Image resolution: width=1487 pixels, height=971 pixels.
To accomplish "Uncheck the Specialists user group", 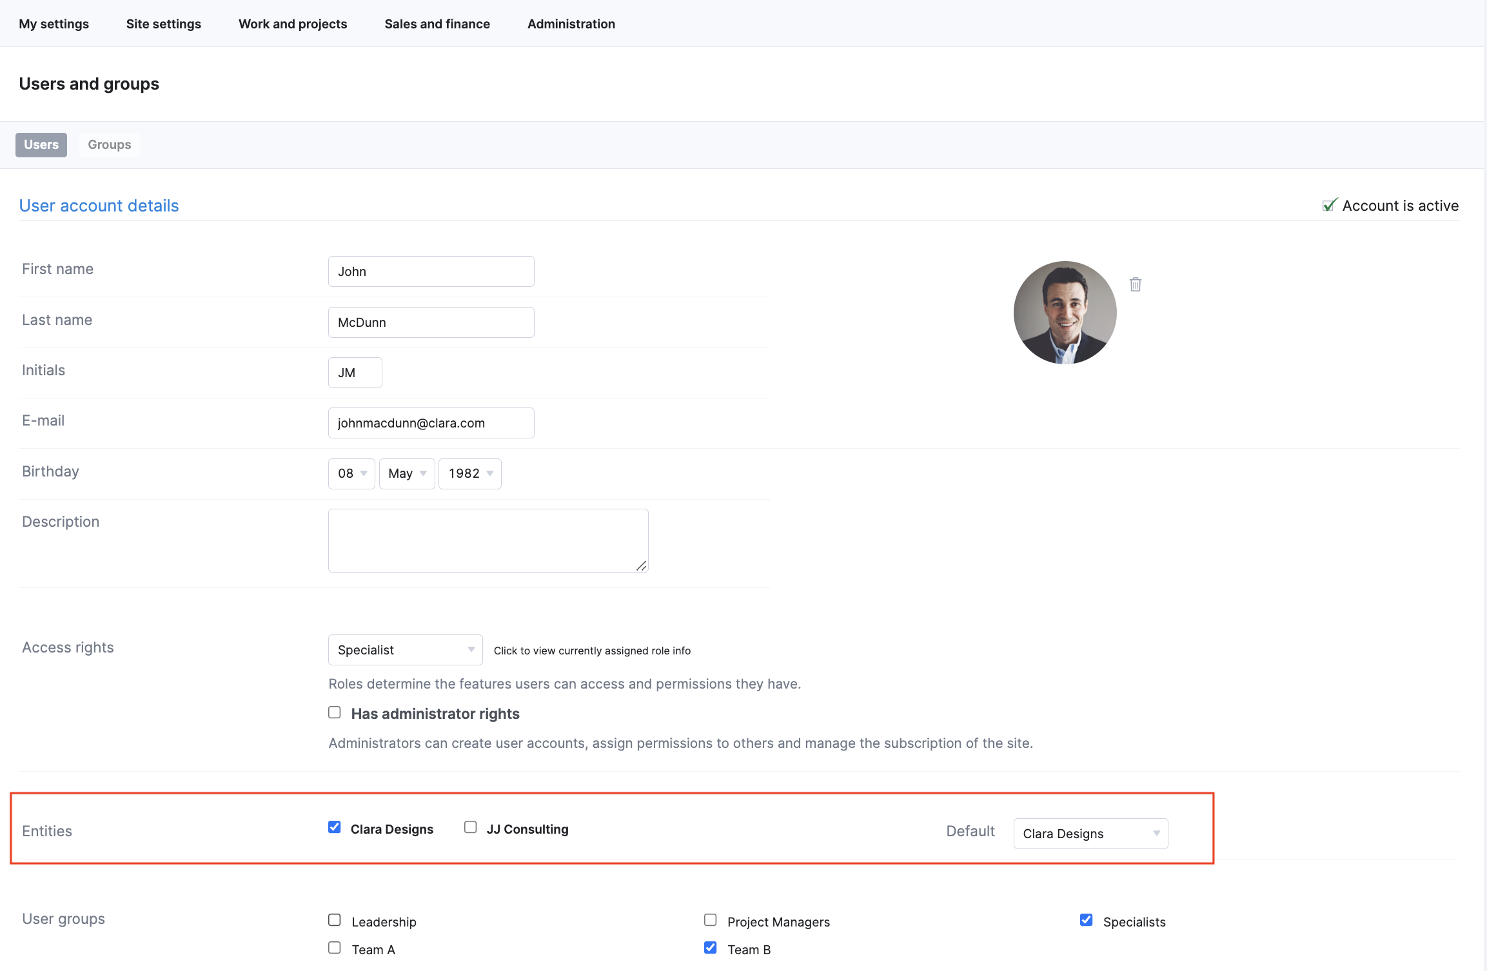I will 1086,920.
